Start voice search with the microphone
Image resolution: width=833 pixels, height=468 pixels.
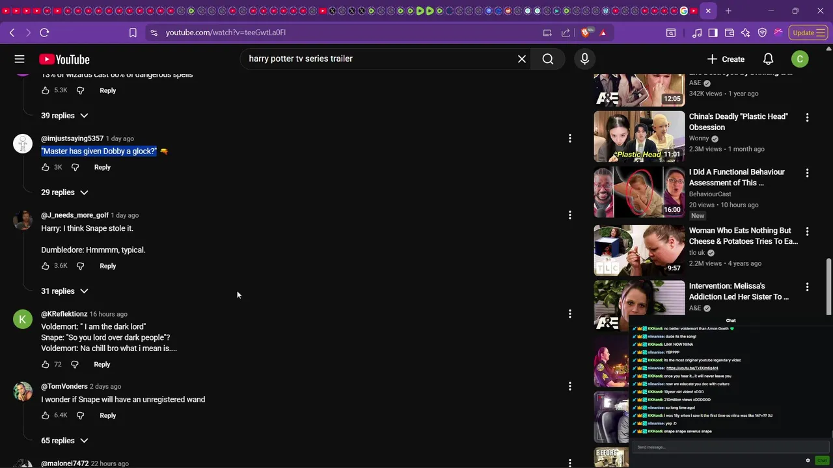(x=584, y=59)
